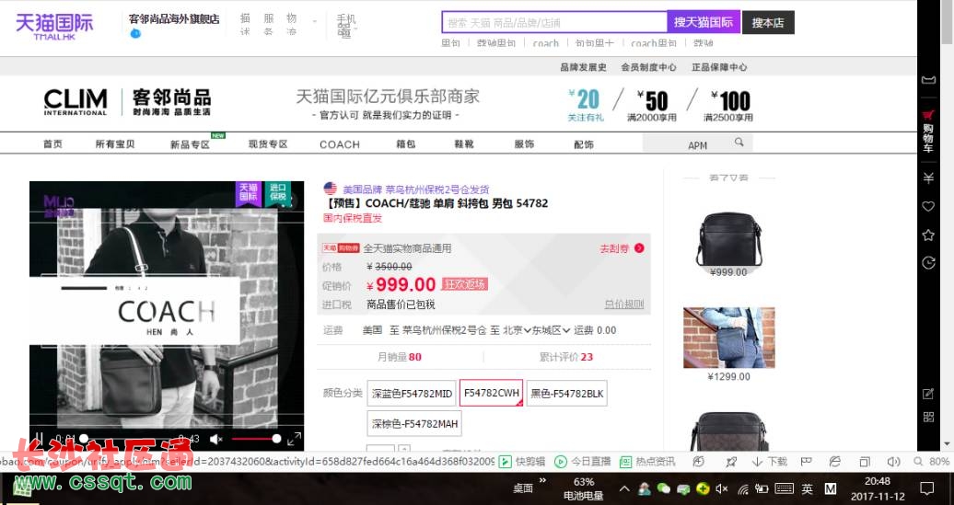Show hidden system tray icons
Screen dimensions: 954x505
625,488
